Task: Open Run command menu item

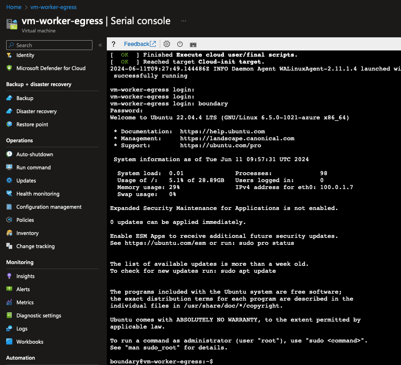Action: pos(33,167)
